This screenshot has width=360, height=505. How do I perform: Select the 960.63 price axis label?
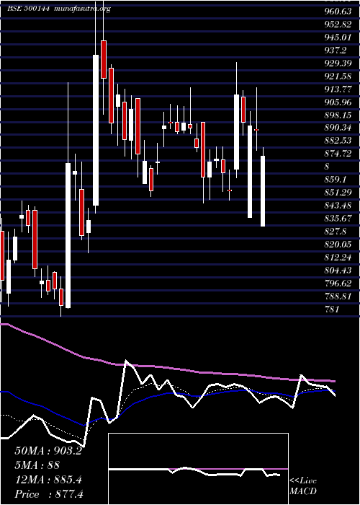(x=338, y=12)
